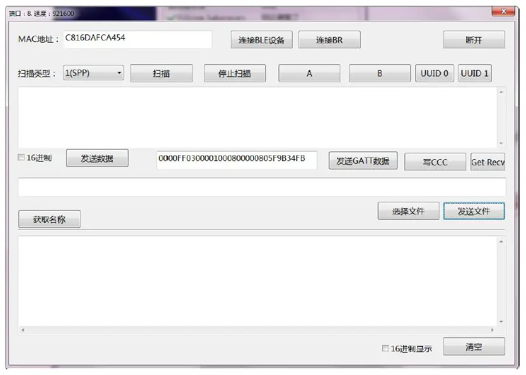The width and height of the screenshot is (526, 375).
Task: Clear the log with the 清空 button
Action: coord(474,346)
